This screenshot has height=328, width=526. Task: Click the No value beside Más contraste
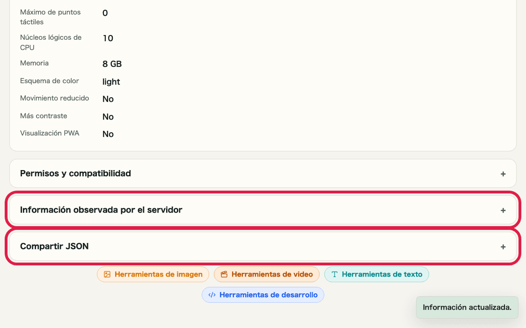coord(108,117)
